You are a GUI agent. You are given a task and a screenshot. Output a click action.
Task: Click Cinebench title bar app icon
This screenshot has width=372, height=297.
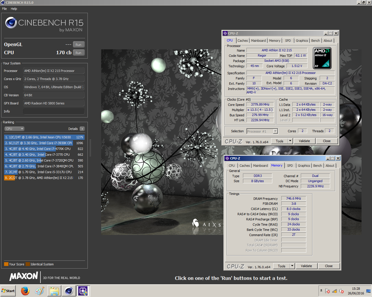3,2
